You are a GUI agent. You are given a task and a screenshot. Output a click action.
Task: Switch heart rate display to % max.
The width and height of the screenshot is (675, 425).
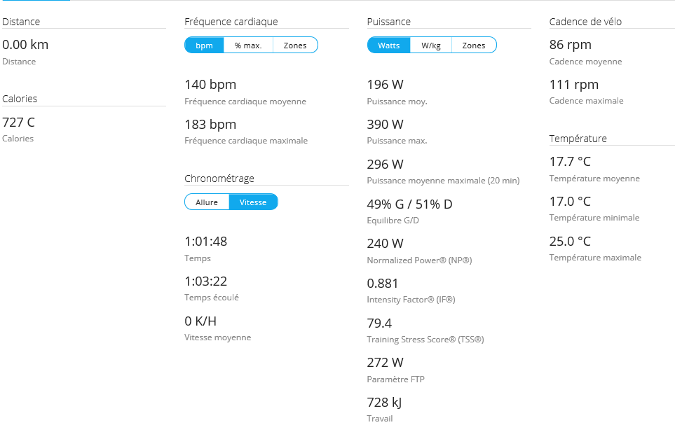pyautogui.click(x=248, y=46)
